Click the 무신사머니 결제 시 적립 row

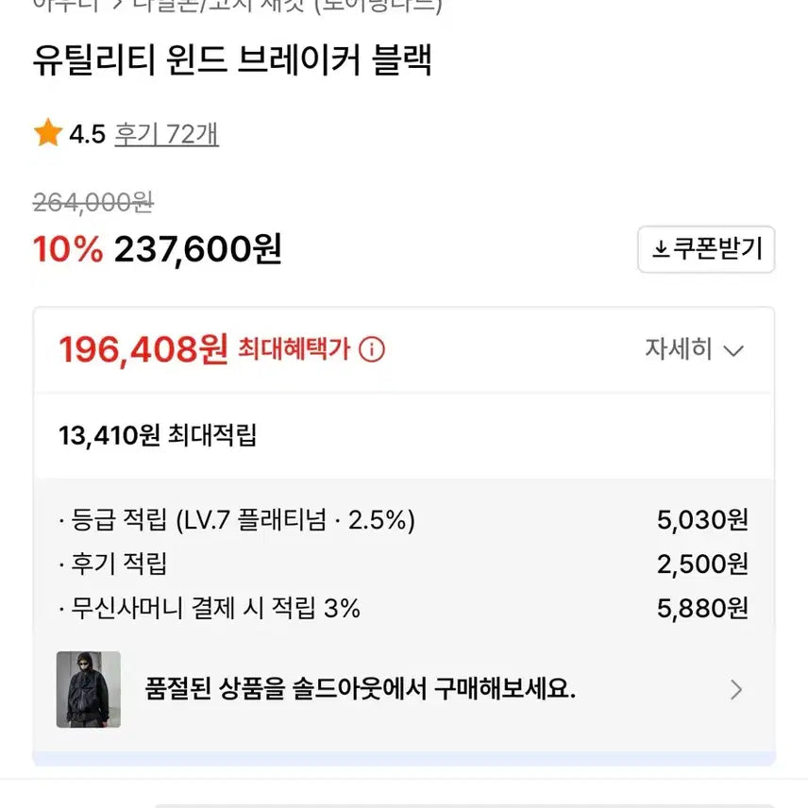tap(208, 607)
